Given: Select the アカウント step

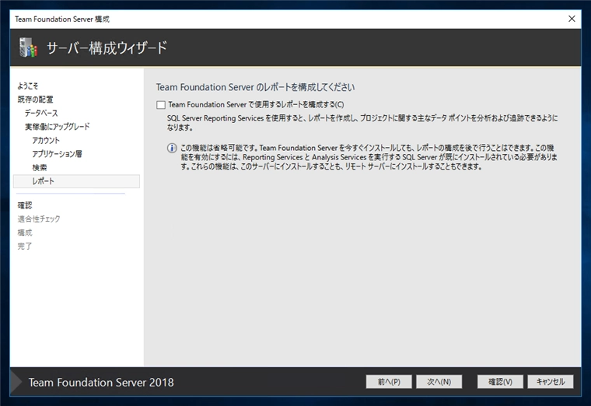Looking at the screenshot, I should pos(46,140).
